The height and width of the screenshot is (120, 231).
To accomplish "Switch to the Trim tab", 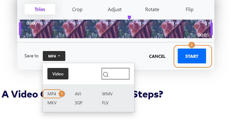I will click(40, 10).
